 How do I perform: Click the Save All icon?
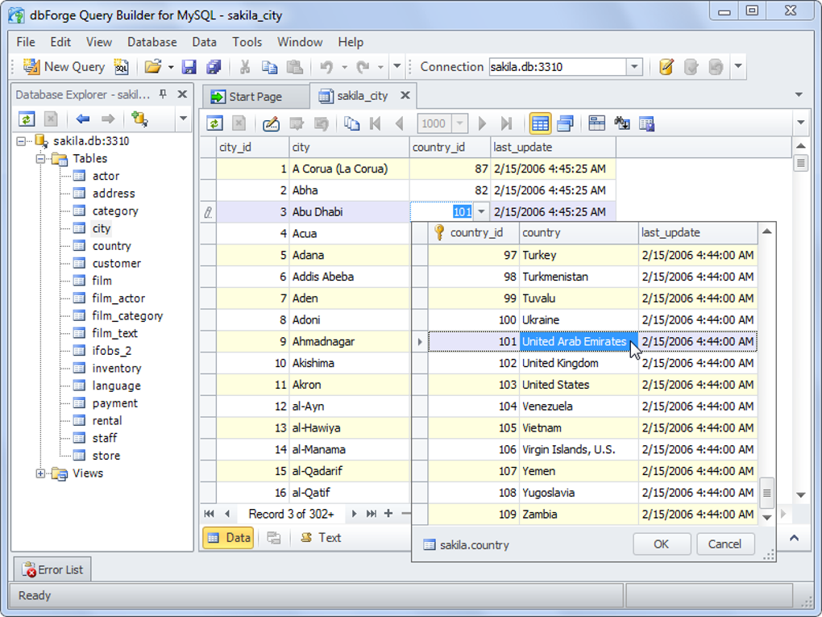pos(214,67)
